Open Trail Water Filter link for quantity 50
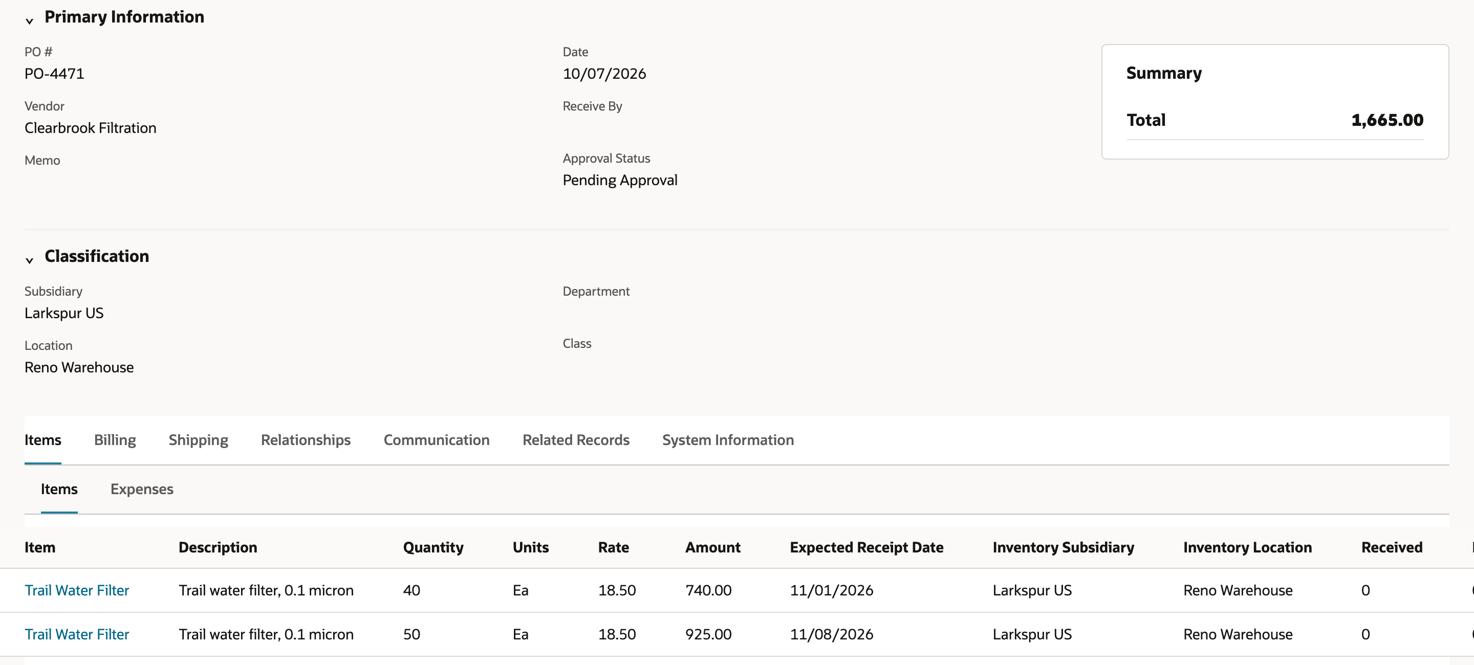 [x=77, y=634]
